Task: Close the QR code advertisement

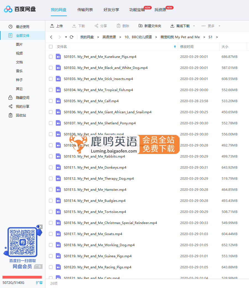Action: [x=40, y=227]
